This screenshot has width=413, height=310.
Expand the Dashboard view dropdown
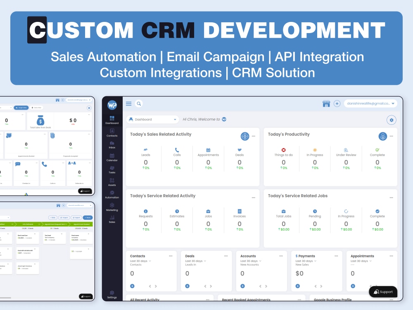point(152,119)
